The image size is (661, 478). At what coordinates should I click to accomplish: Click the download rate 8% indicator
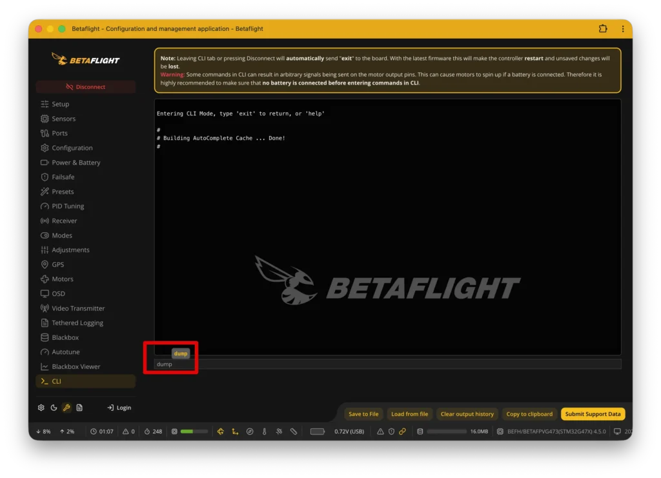click(43, 432)
